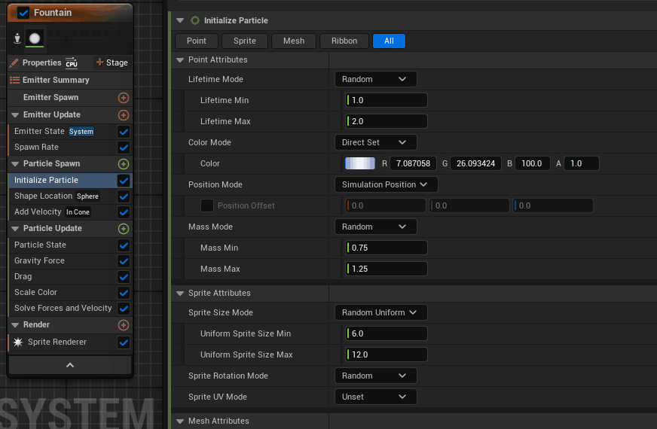Screen dimensions: 657x429
Task: Open the particle Color swatch
Action: click(x=359, y=163)
